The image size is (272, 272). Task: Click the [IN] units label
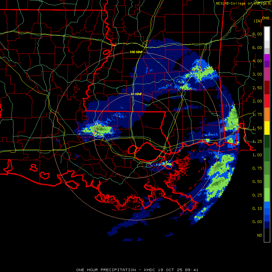258,21
